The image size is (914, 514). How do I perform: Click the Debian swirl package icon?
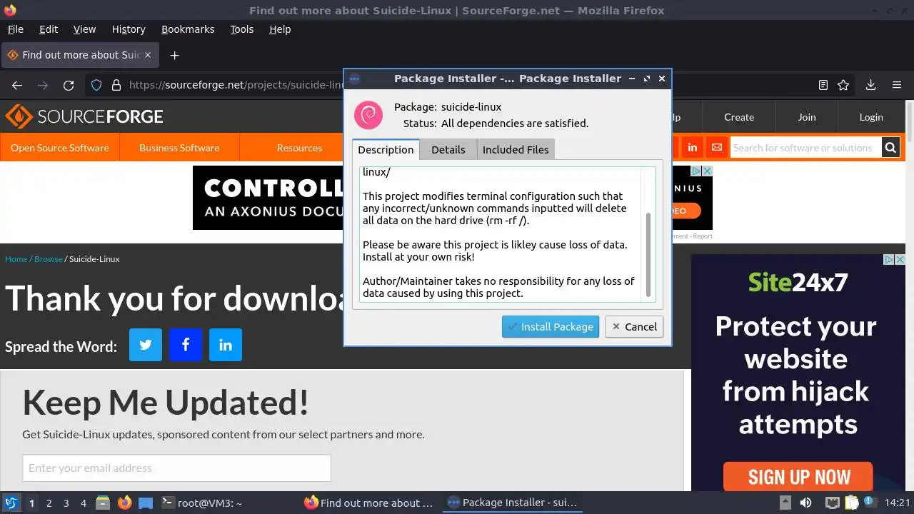click(x=368, y=115)
